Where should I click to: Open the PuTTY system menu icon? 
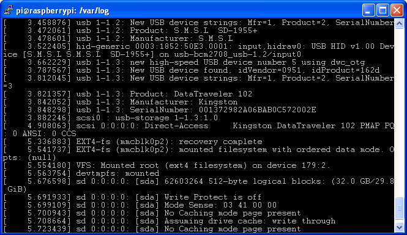click(x=9, y=10)
